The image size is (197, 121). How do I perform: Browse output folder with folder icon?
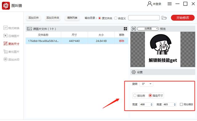pyautogui.click(x=164, y=18)
